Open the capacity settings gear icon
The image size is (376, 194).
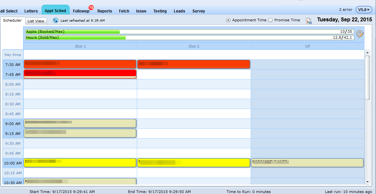click(360, 33)
